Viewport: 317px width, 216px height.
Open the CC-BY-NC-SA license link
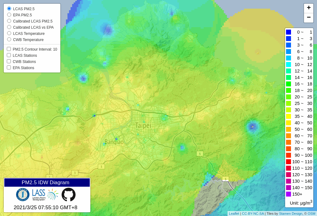pyautogui.click(x=253, y=214)
